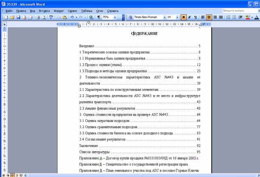Click toolbar options handle beside zoom

click(x=123, y=17)
